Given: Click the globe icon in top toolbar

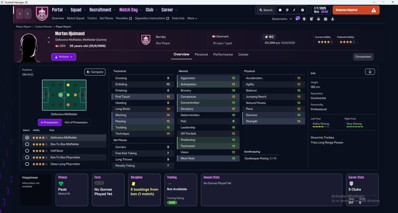Looking at the screenshot, I should [287, 10].
